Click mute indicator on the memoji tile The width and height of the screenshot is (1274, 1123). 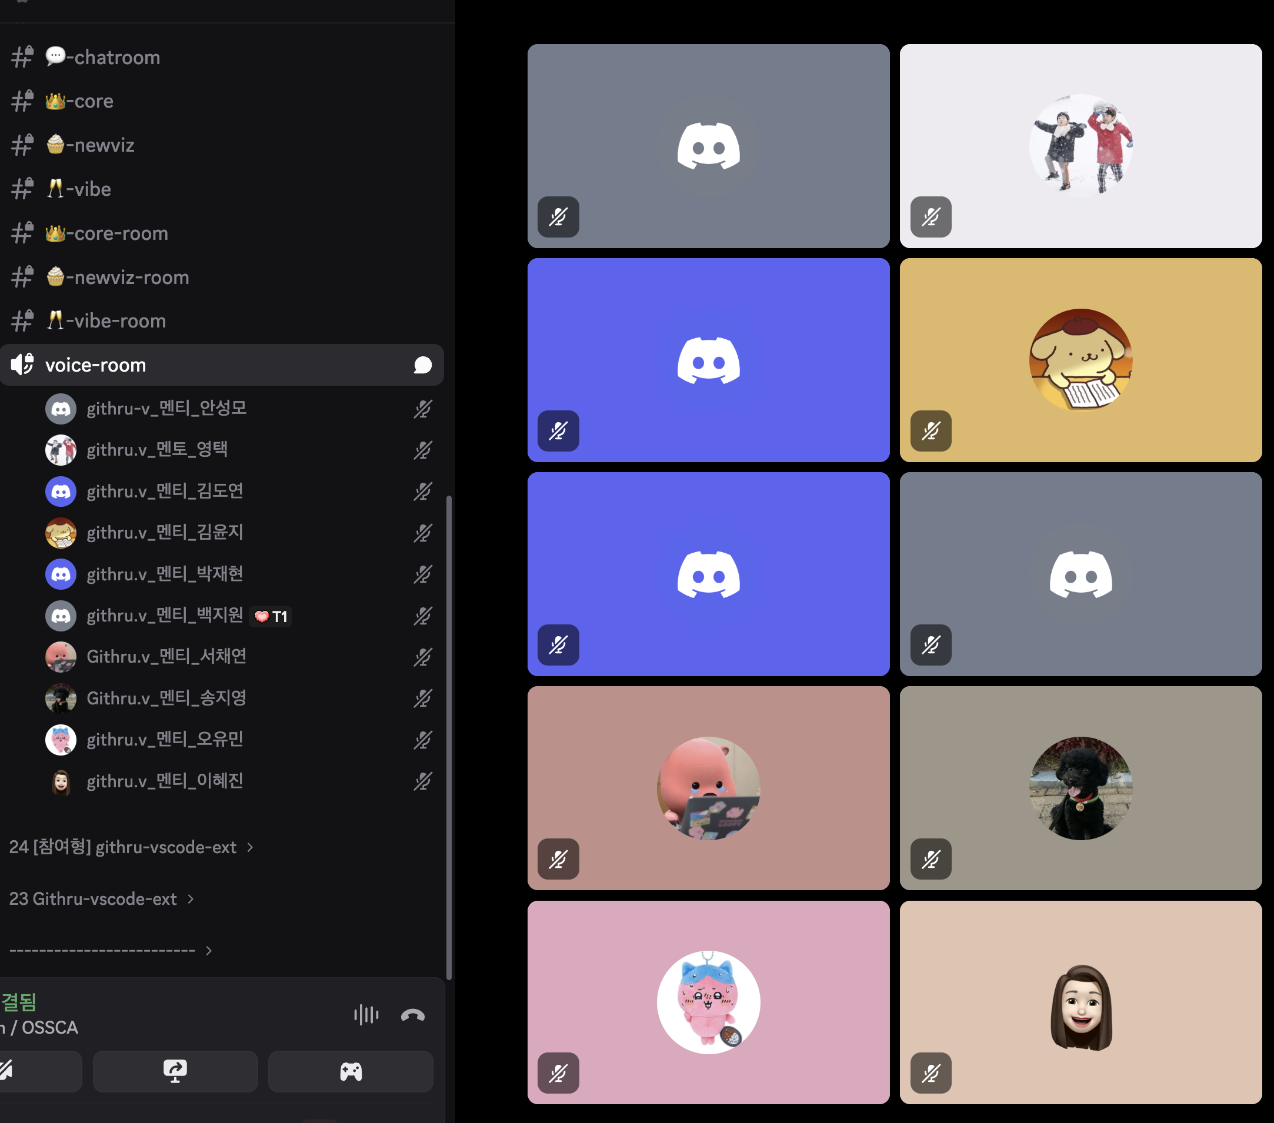931,1073
